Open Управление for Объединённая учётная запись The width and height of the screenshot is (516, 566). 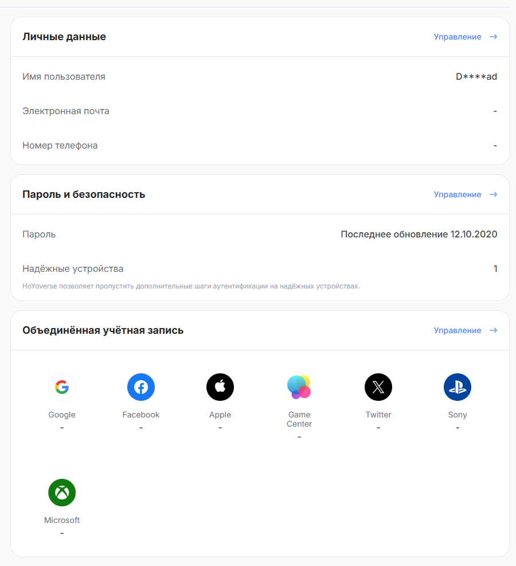[457, 330]
